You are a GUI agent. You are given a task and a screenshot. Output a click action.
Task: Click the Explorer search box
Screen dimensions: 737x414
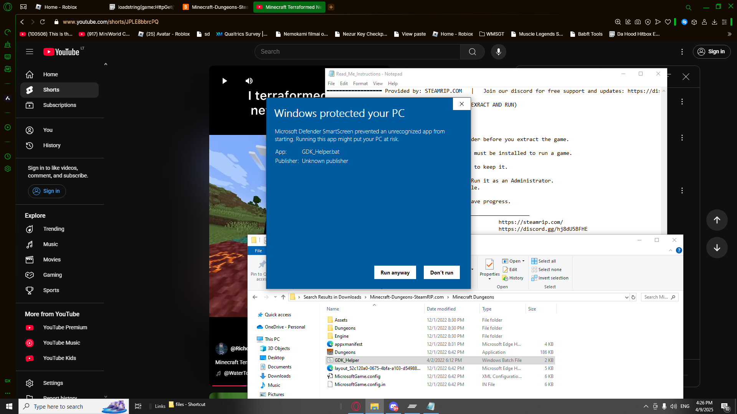(x=659, y=297)
